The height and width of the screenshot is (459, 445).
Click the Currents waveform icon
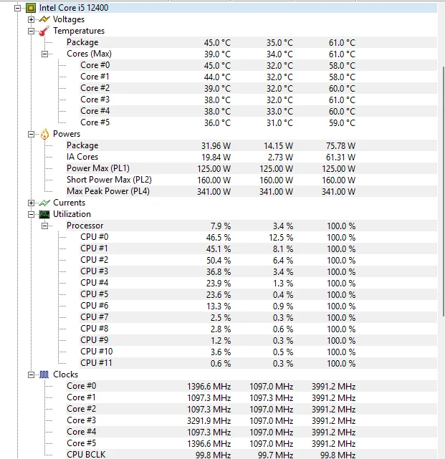pyautogui.click(x=44, y=203)
